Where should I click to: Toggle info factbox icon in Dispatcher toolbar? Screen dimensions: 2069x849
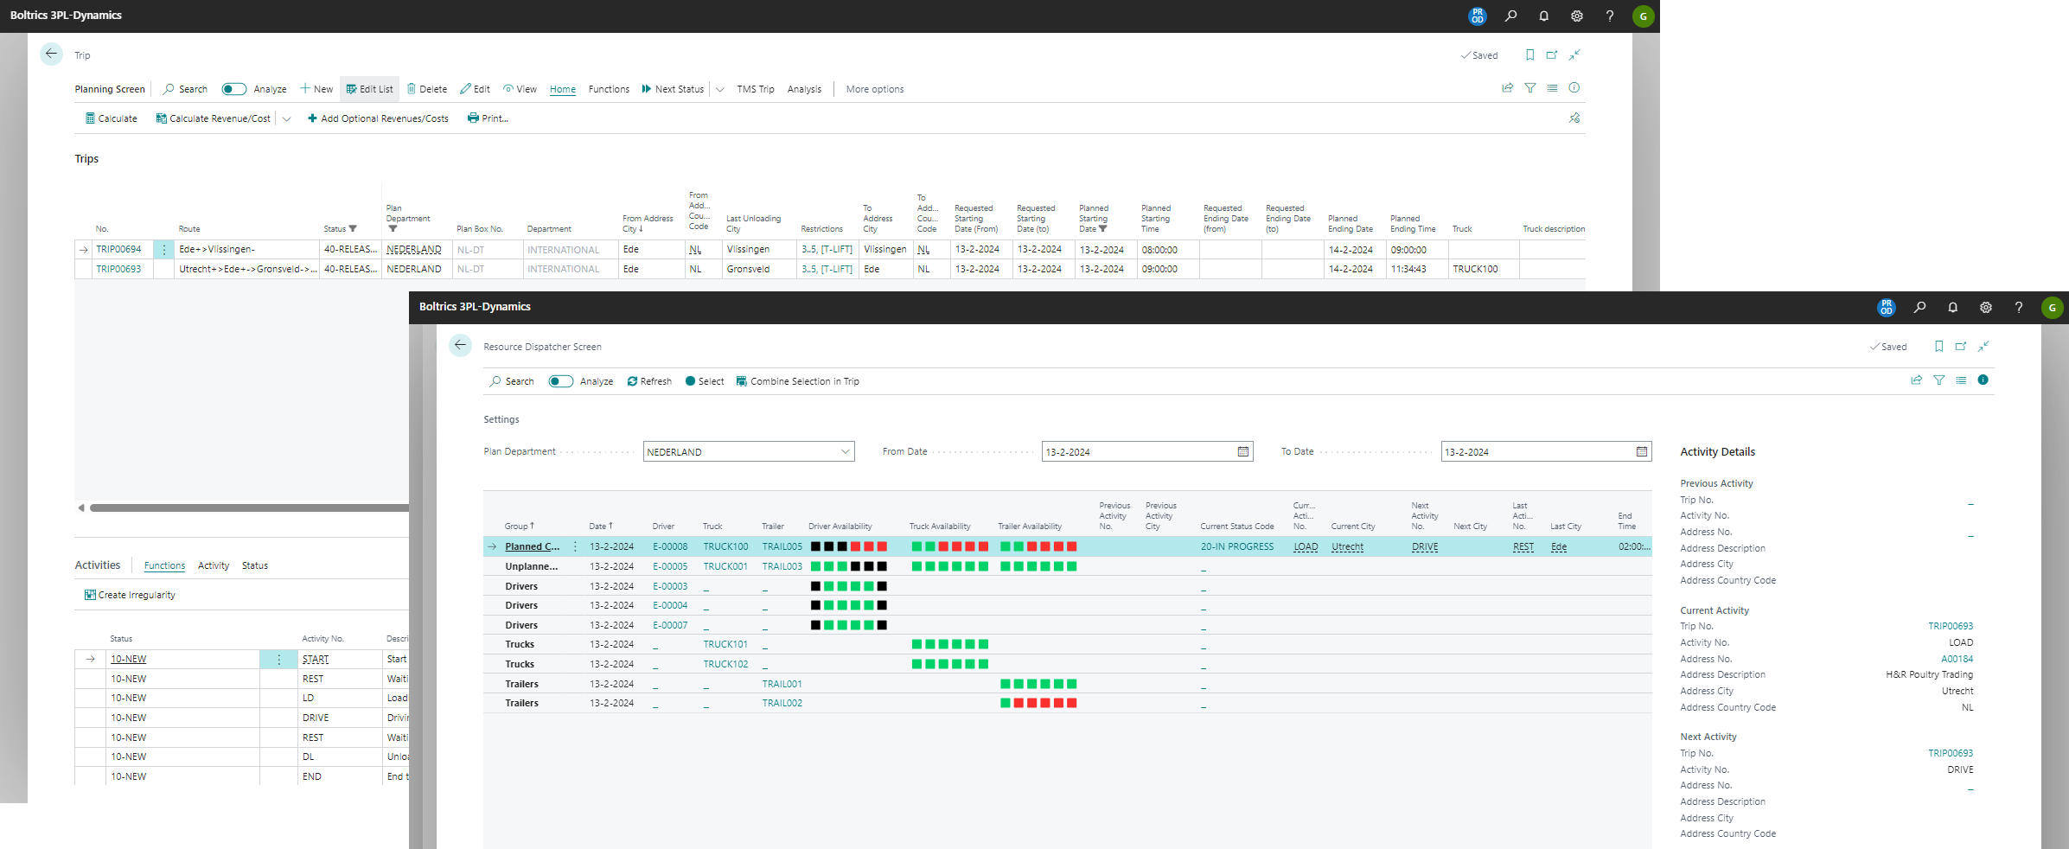(x=1983, y=380)
